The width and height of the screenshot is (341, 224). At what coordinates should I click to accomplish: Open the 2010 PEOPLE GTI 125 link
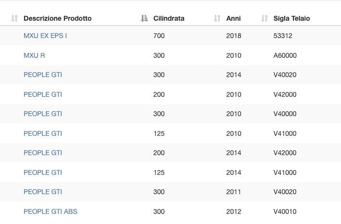[x=43, y=133]
